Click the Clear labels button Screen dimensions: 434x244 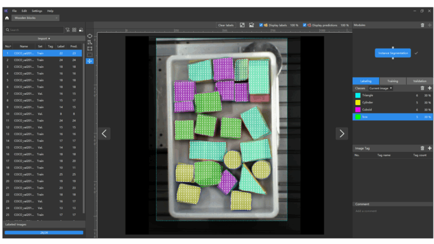point(225,25)
